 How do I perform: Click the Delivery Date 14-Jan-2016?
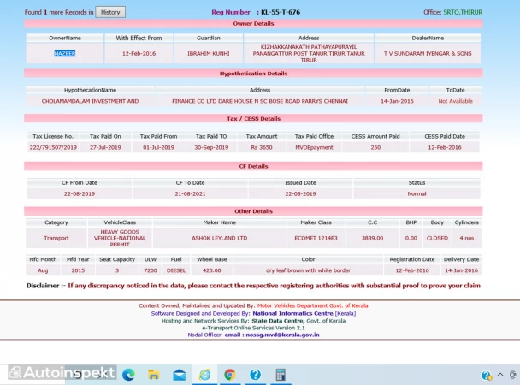[x=461, y=270]
